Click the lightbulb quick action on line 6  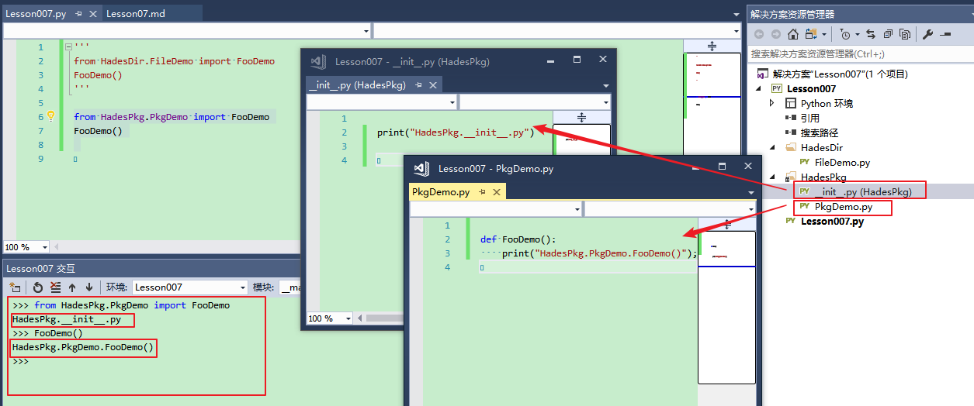[x=51, y=116]
